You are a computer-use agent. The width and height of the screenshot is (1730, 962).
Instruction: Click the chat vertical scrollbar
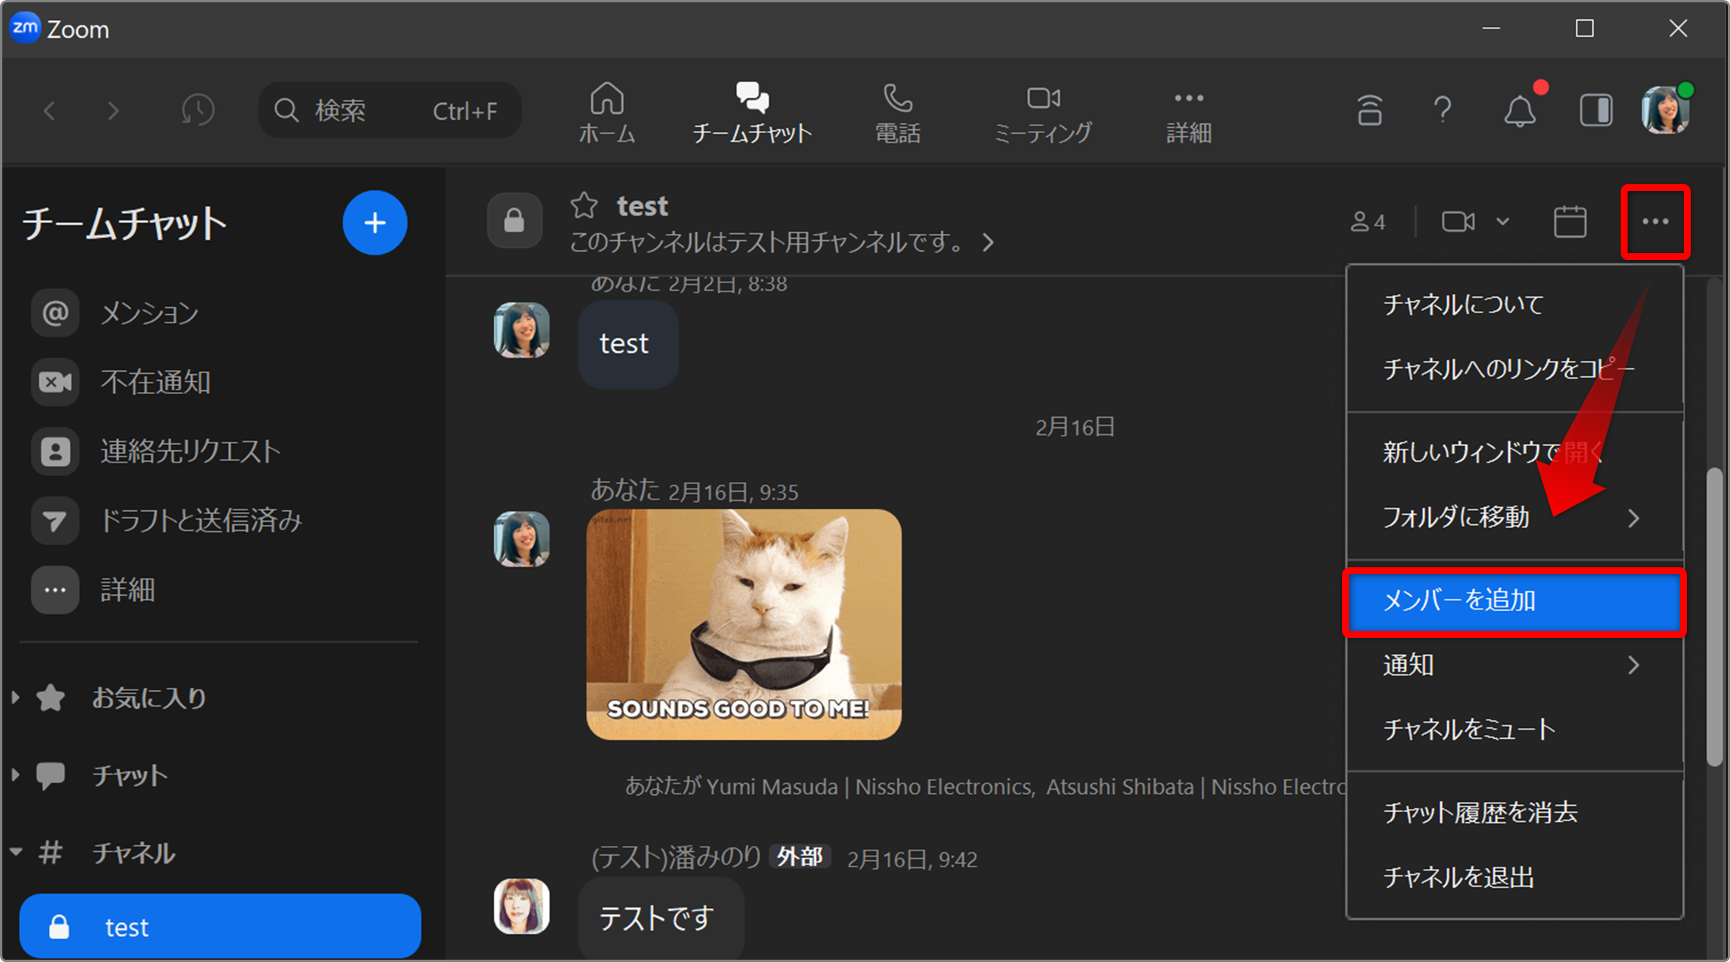(1714, 618)
